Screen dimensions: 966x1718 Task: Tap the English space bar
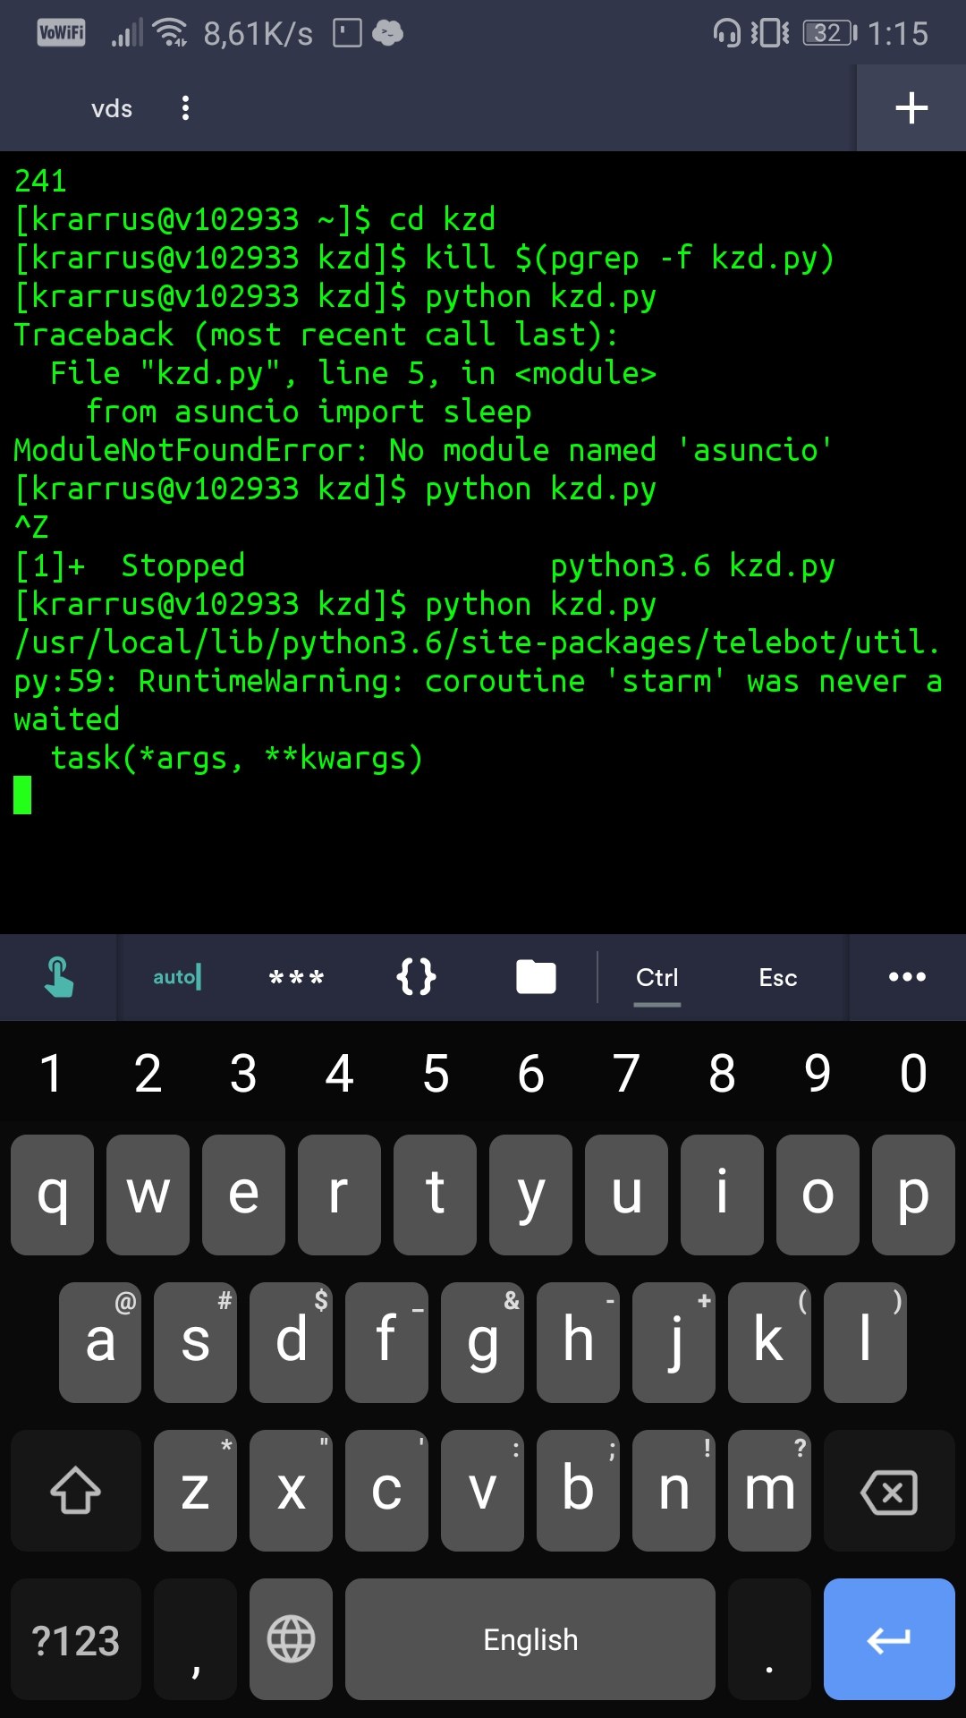(x=530, y=1639)
